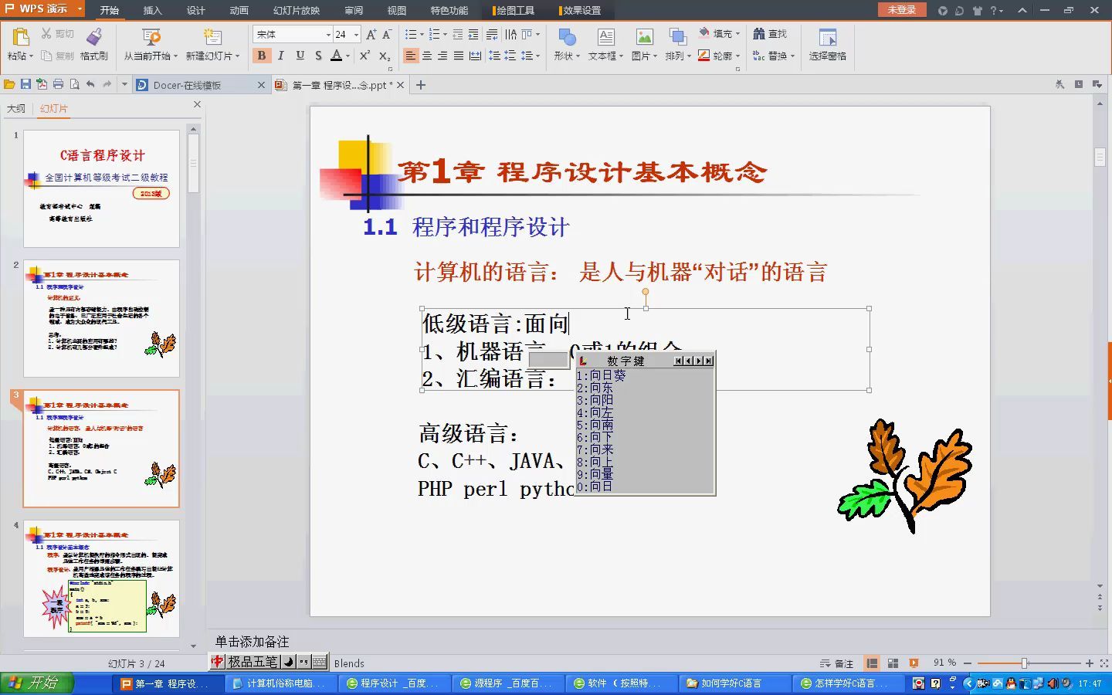
Task: Expand bullet list style dropdown
Action: click(x=422, y=35)
